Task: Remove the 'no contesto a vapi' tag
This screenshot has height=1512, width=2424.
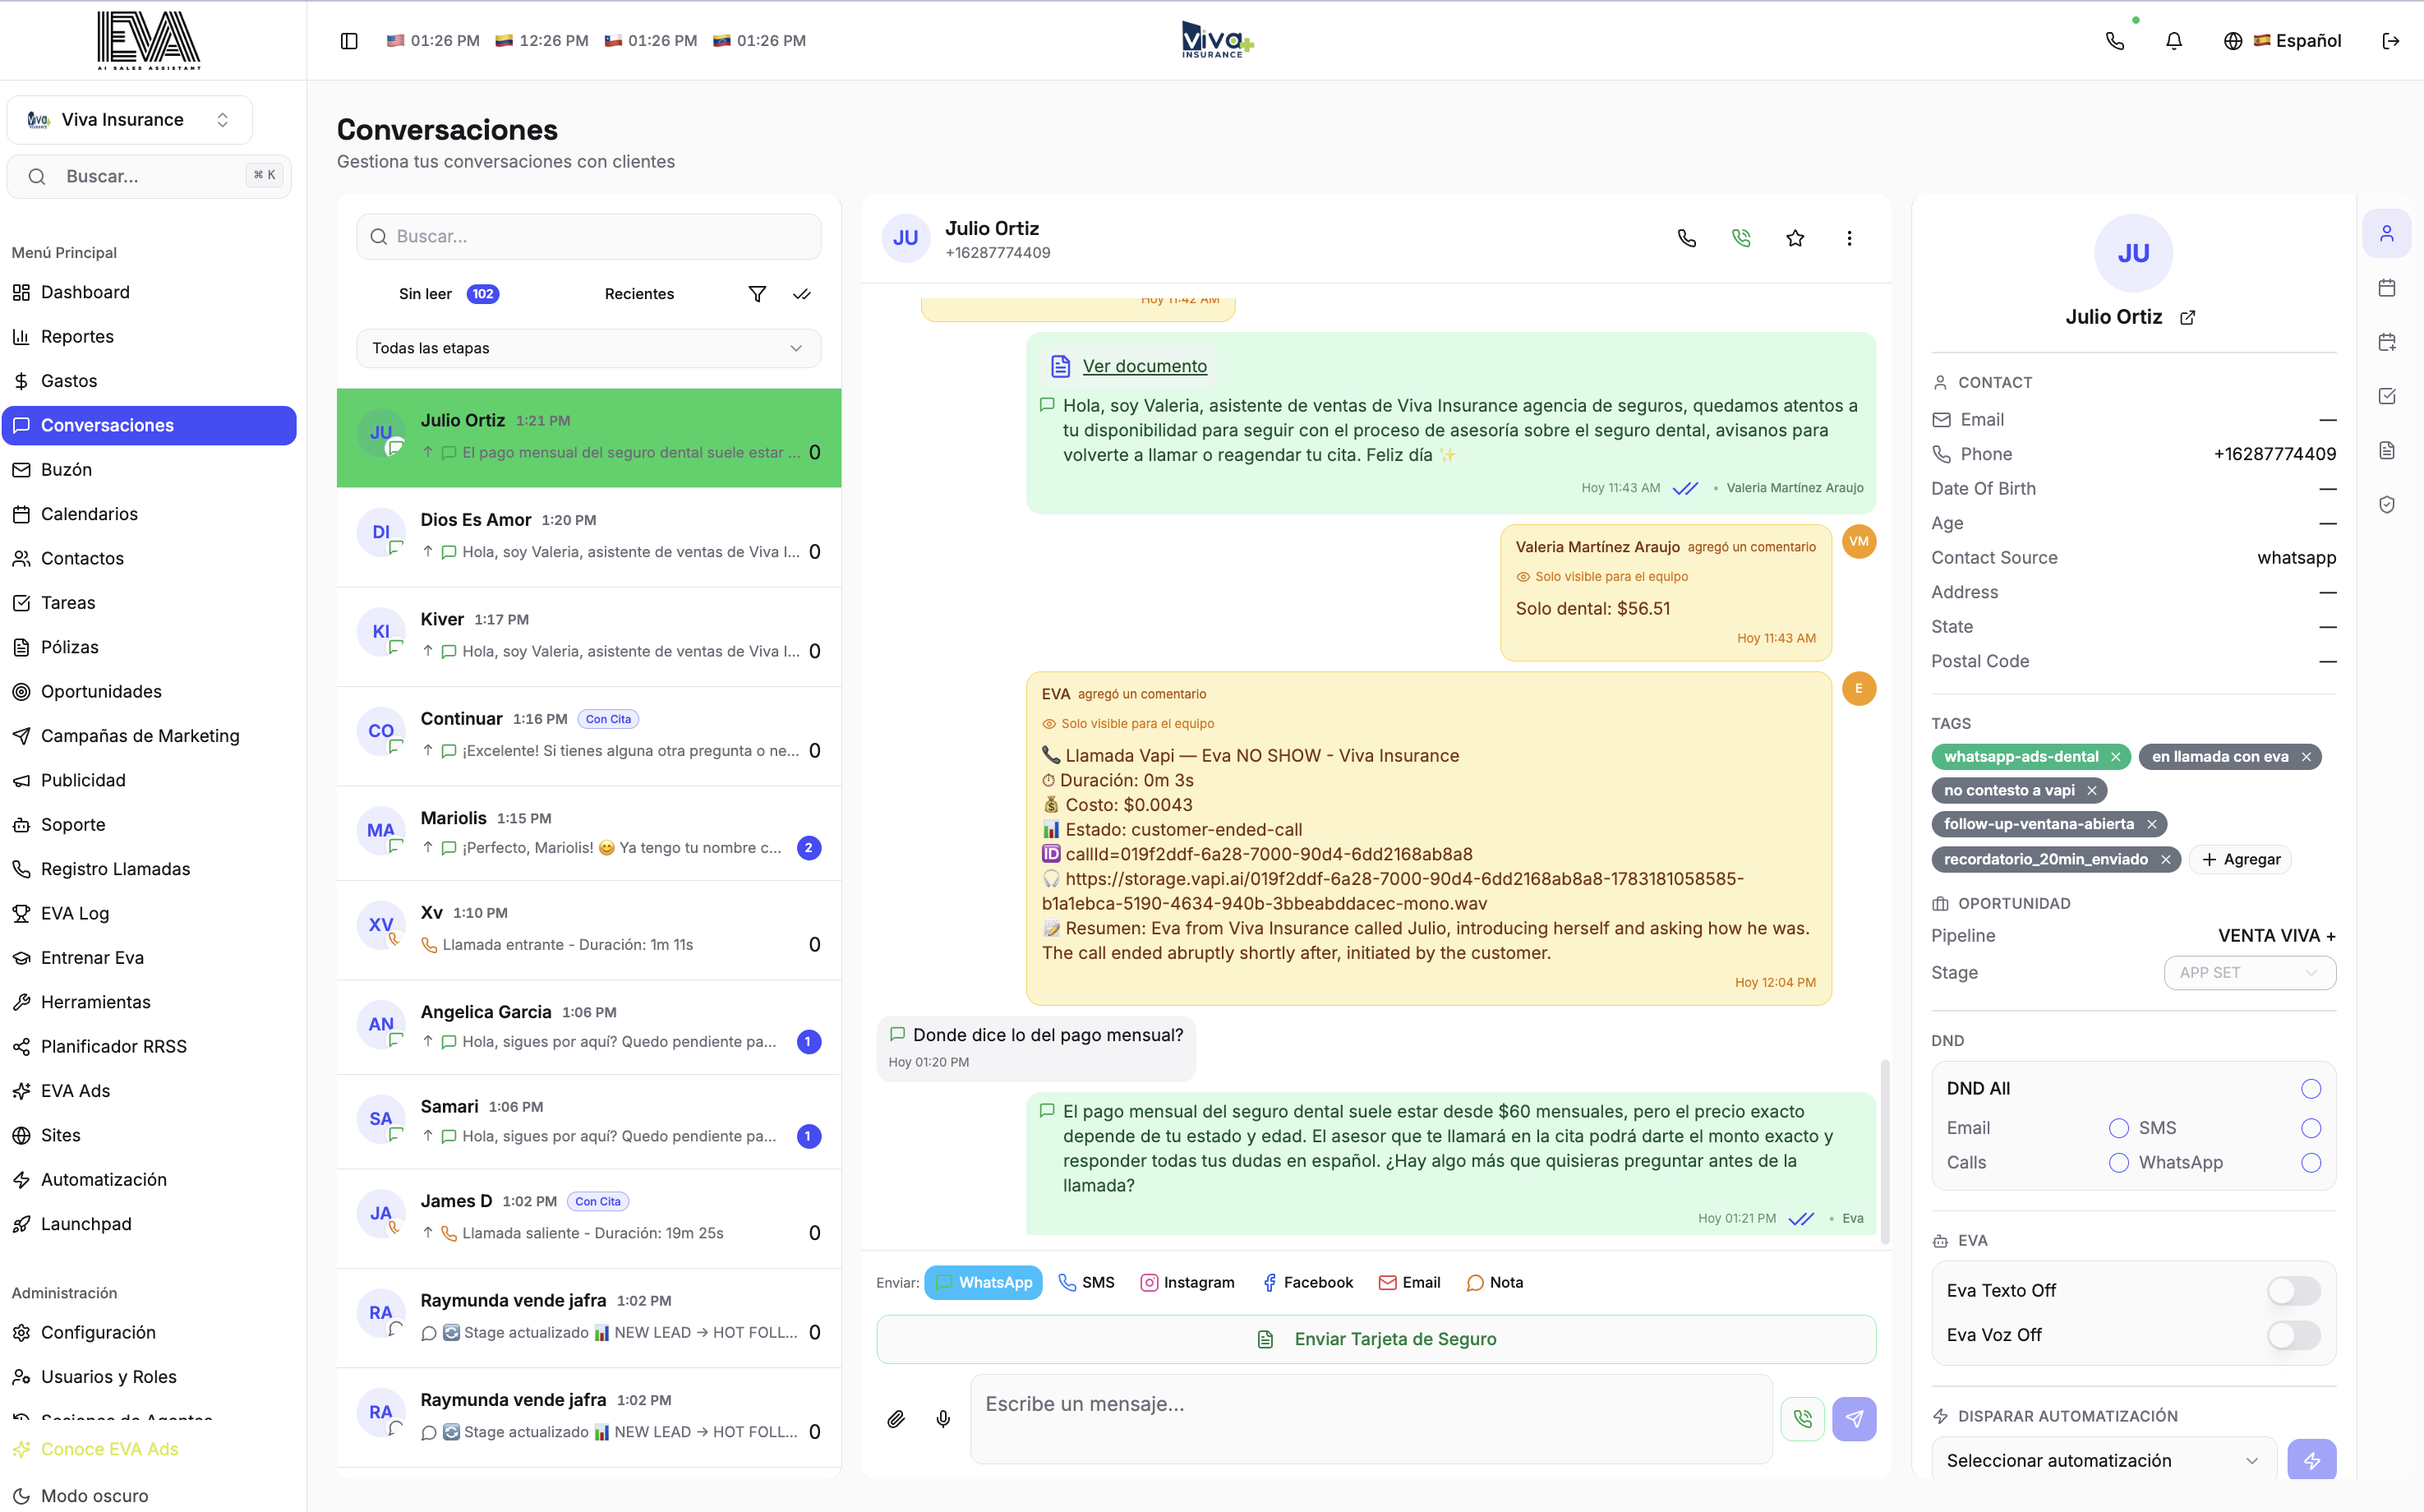Action: (x=2091, y=791)
